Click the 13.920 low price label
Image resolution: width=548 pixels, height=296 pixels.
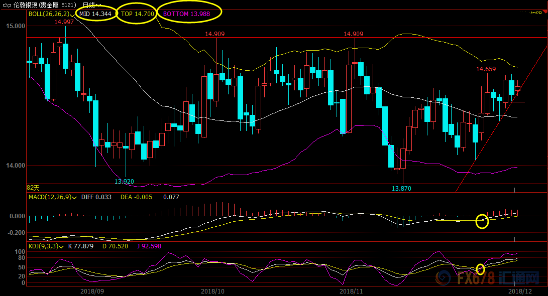124,181
